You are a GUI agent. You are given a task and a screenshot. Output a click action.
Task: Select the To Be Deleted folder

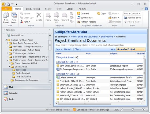pyautogui.click(x=23, y=73)
